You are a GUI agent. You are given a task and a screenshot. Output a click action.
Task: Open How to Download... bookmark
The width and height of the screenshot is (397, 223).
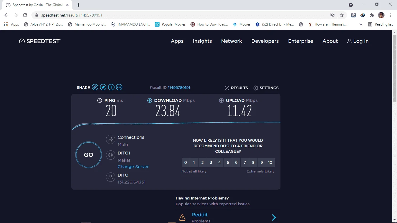click(x=209, y=24)
